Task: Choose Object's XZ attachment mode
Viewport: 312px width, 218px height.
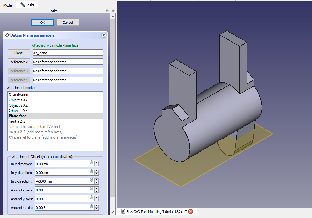Action: click(18, 105)
